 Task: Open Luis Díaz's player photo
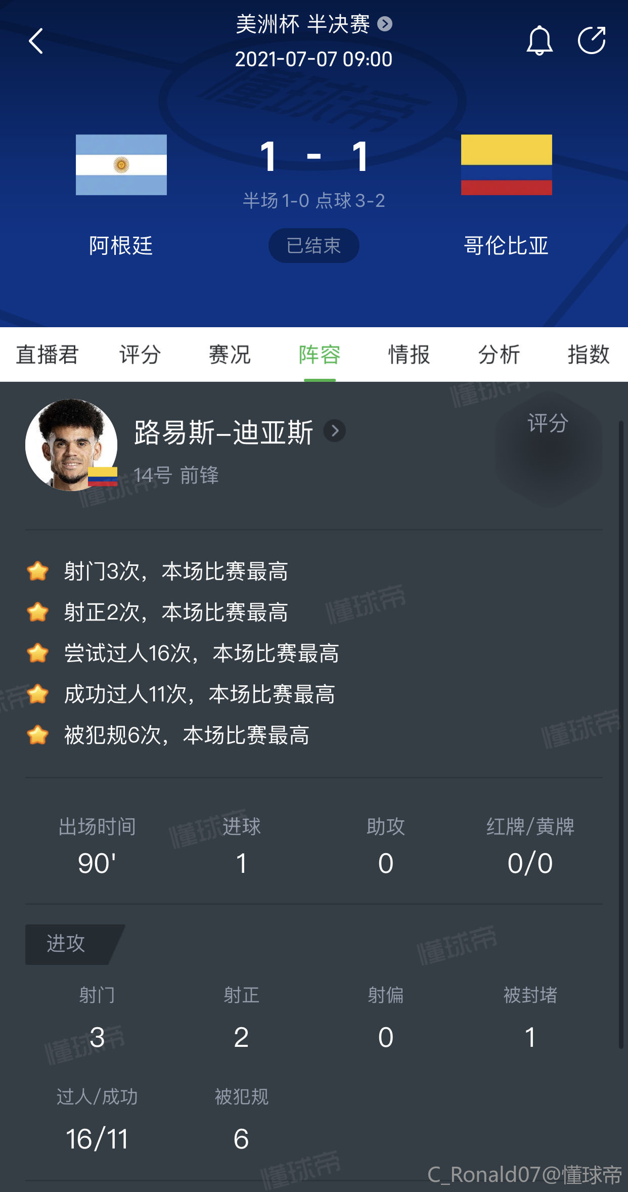[71, 445]
